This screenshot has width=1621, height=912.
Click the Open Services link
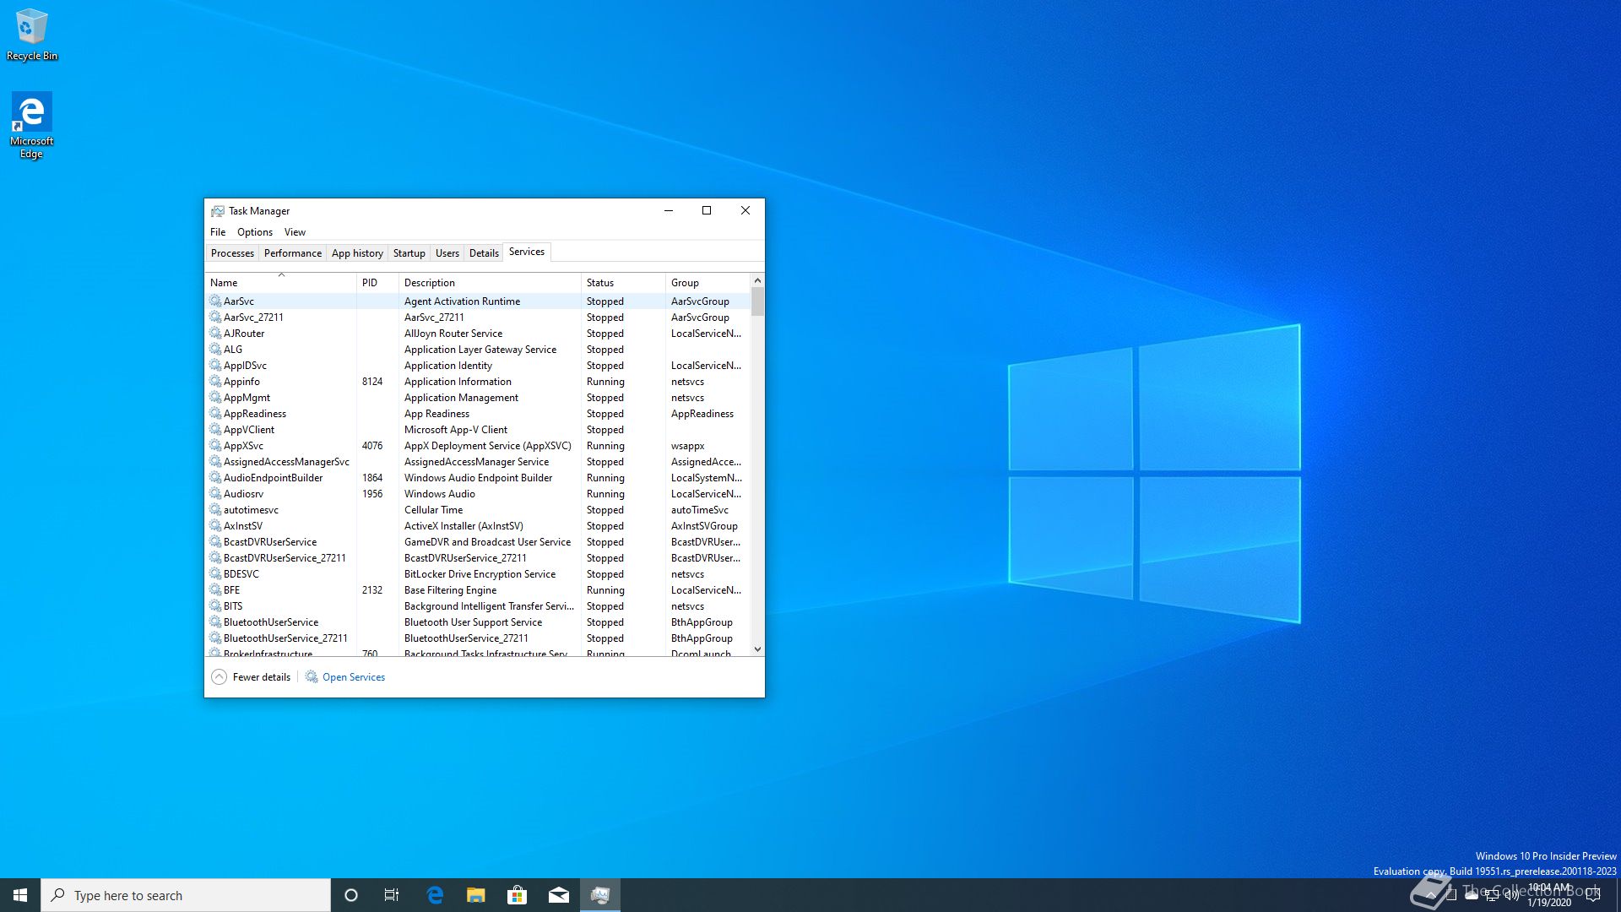click(354, 677)
